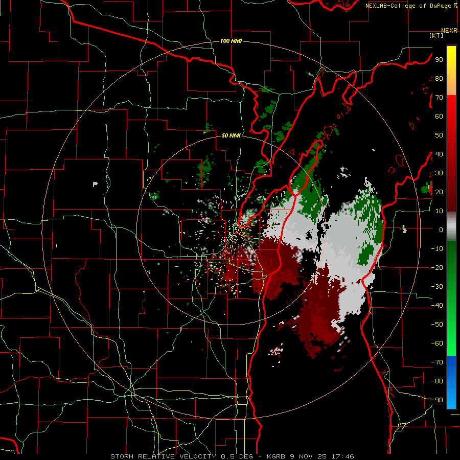Click the -20 knot scale value
The image size is (460, 460).
tap(437, 267)
